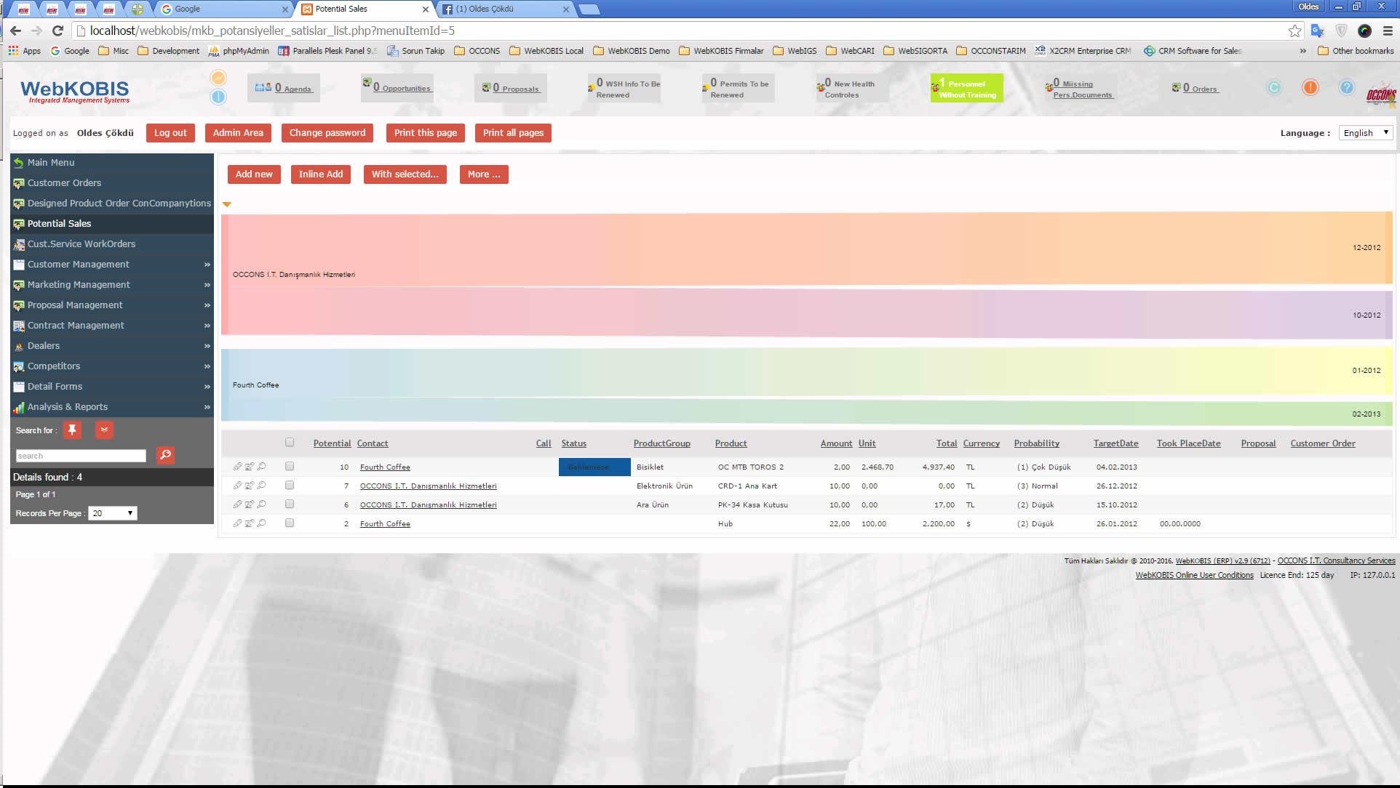Click the blue C circle icon in header
This screenshot has height=788, width=1400.
point(1273,87)
